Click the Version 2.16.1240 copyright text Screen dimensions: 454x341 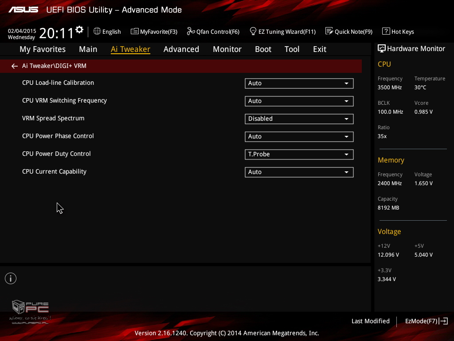point(227,333)
